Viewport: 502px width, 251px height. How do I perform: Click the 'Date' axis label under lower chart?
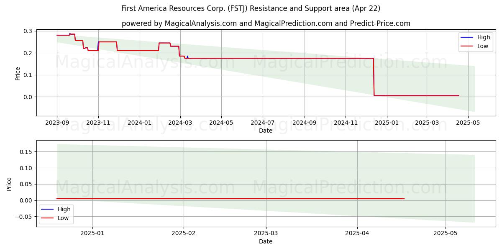(x=266, y=241)
